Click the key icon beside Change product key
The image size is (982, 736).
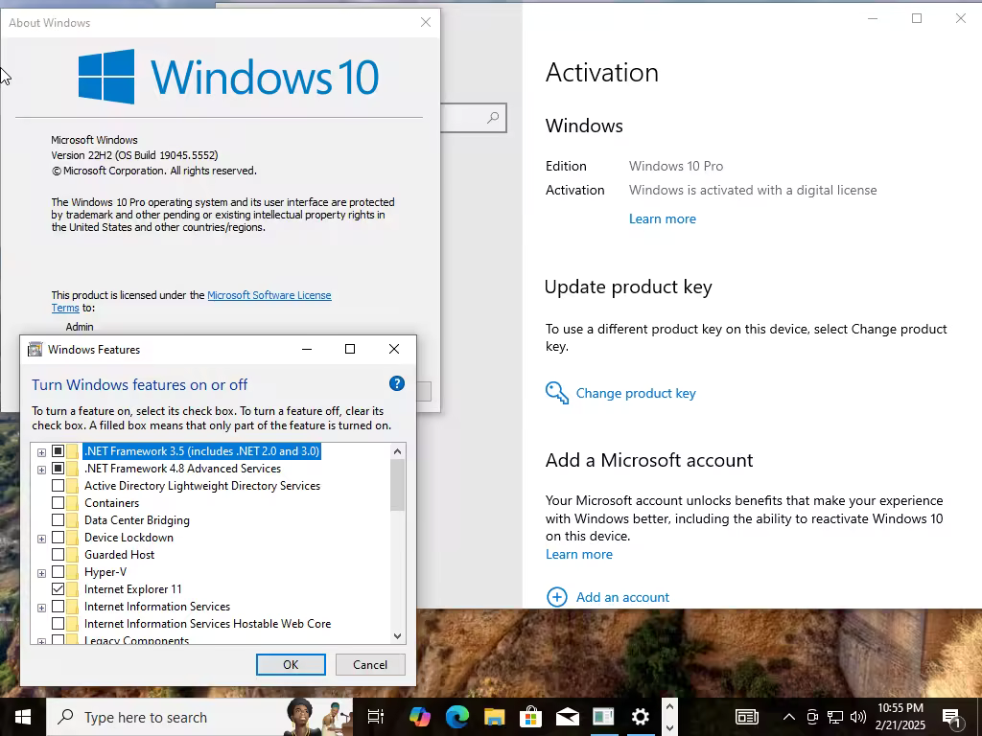[557, 393]
